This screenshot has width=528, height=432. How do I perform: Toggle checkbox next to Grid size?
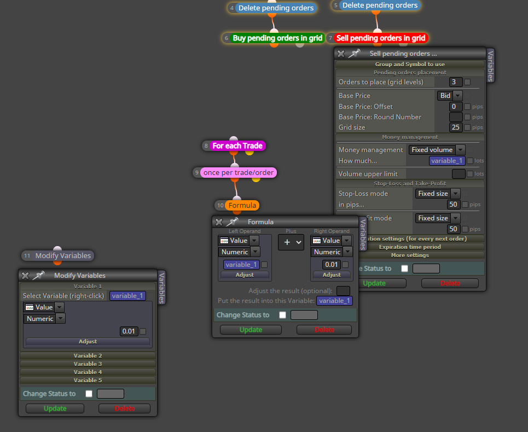click(x=467, y=127)
